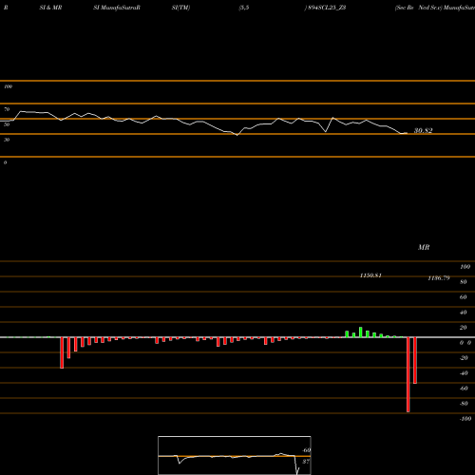475x475 pixels.
Task: Click the tallest red MR histogram bar
Action: pyautogui.click(x=408, y=374)
